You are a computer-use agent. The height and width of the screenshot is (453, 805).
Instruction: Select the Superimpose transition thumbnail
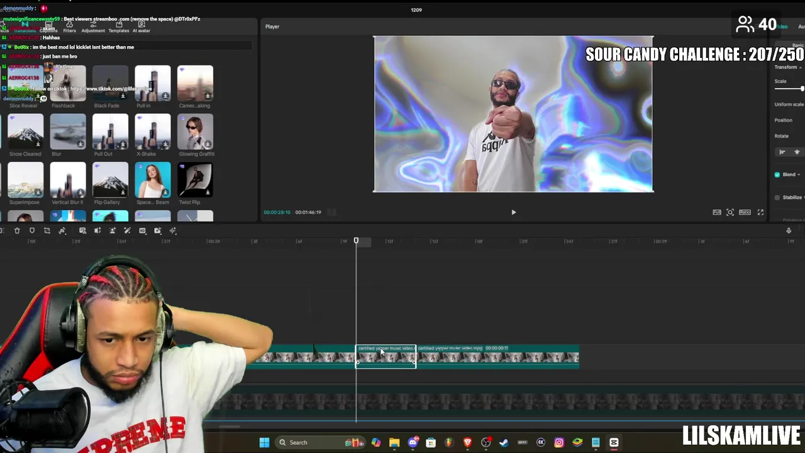25,180
